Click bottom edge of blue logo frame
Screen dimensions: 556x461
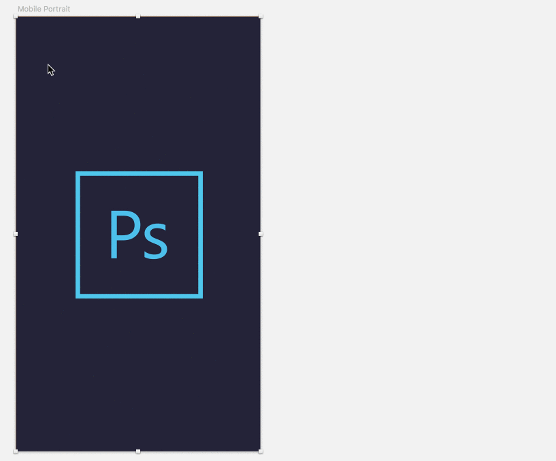tap(139, 296)
